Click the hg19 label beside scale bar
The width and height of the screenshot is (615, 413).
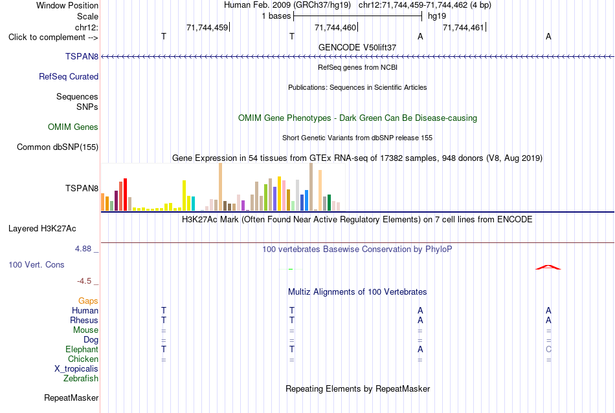click(437, 16)
